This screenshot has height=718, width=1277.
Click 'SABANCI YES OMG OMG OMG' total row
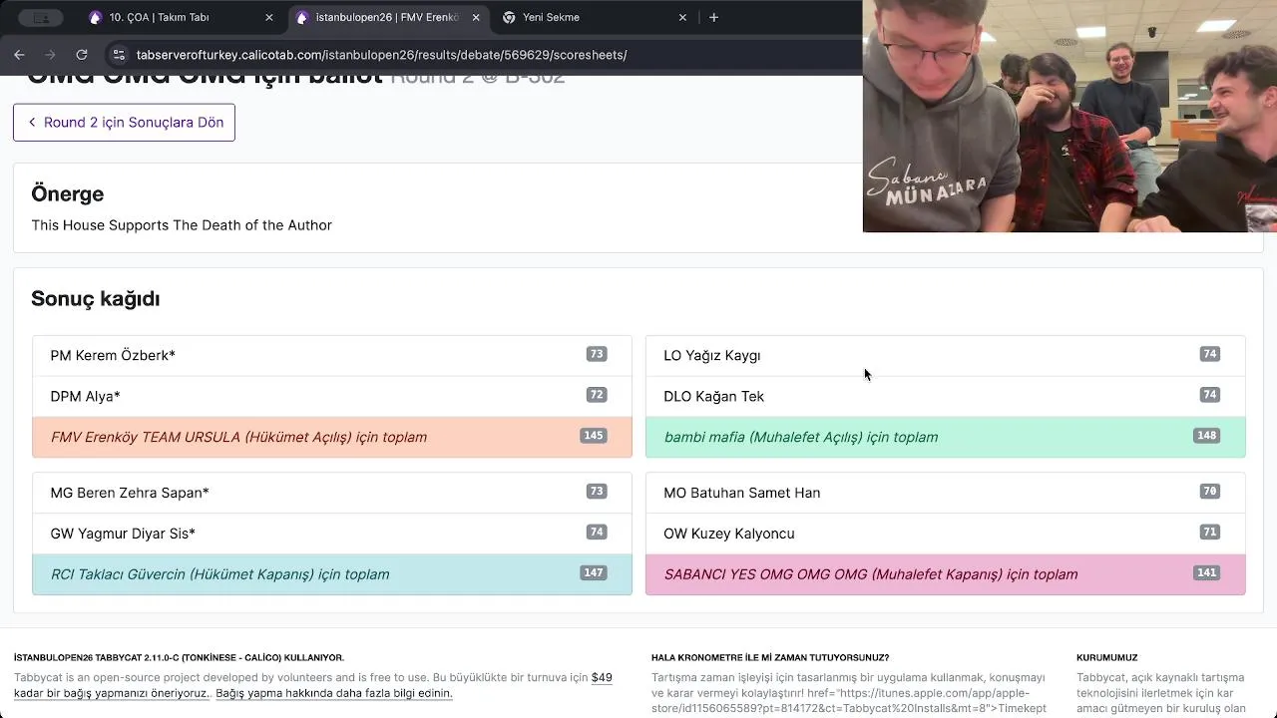point(946,574)
